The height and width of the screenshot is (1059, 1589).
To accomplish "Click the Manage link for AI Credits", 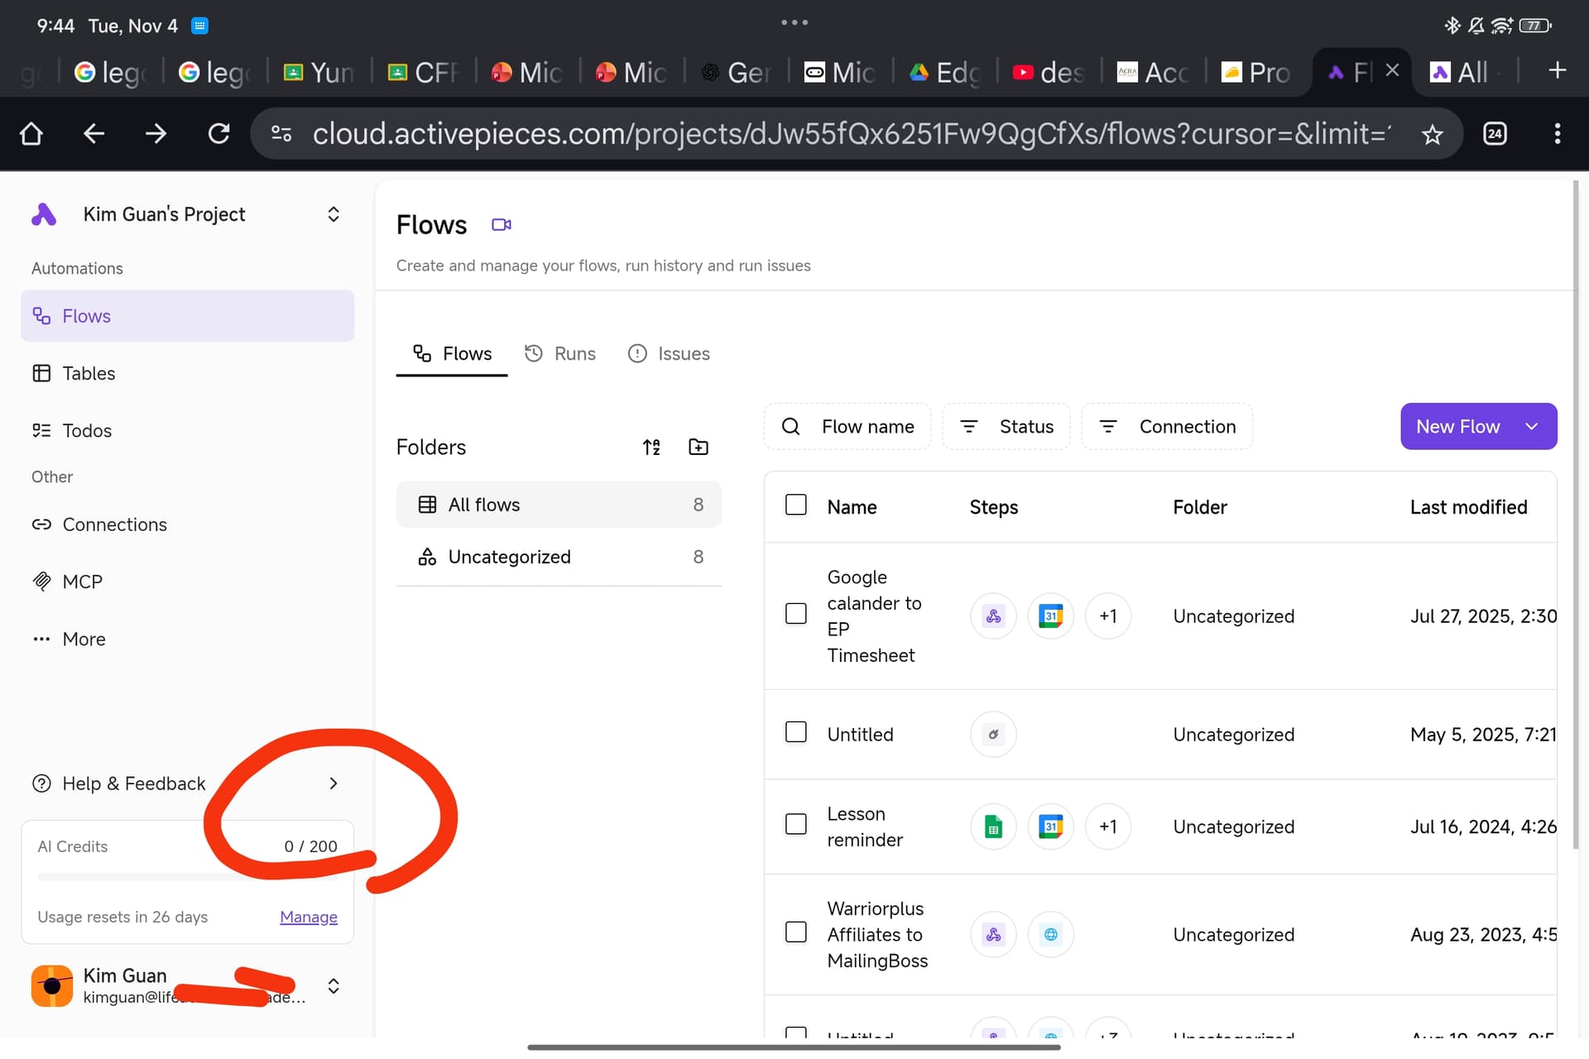I will [308, 917].
